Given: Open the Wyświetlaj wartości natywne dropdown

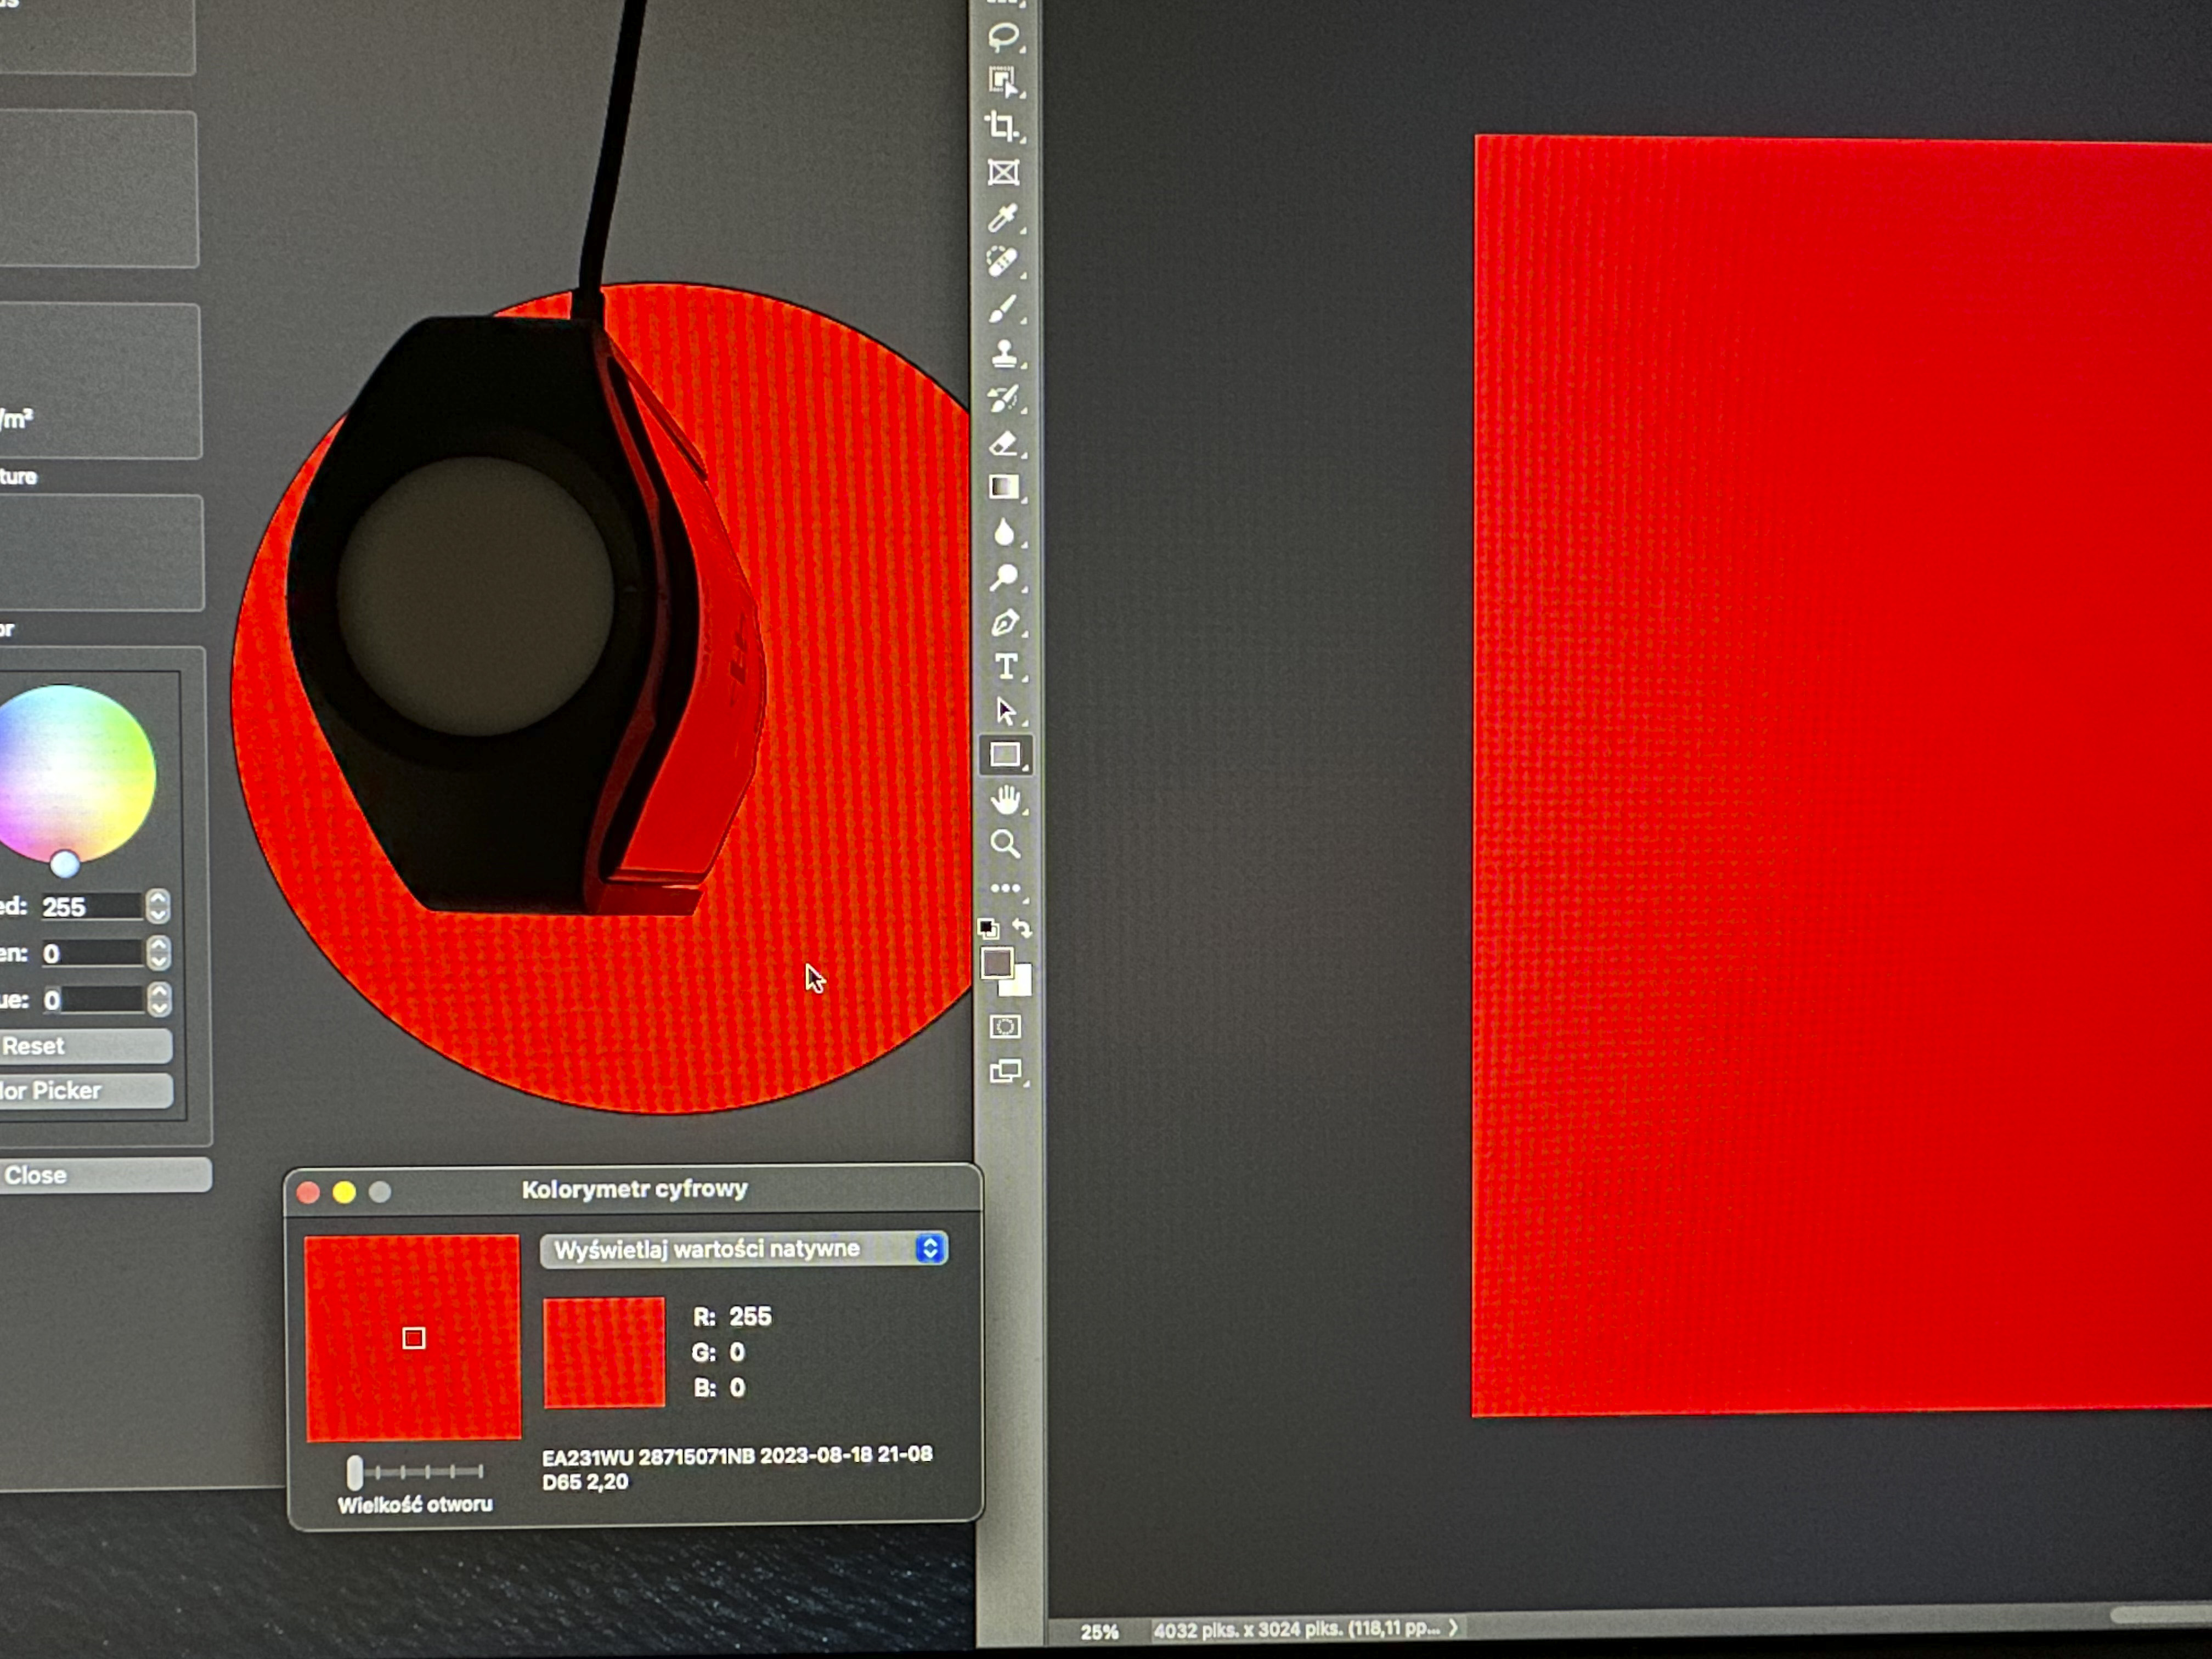Looking at the screenshot, I should (x=743, y=1249).
